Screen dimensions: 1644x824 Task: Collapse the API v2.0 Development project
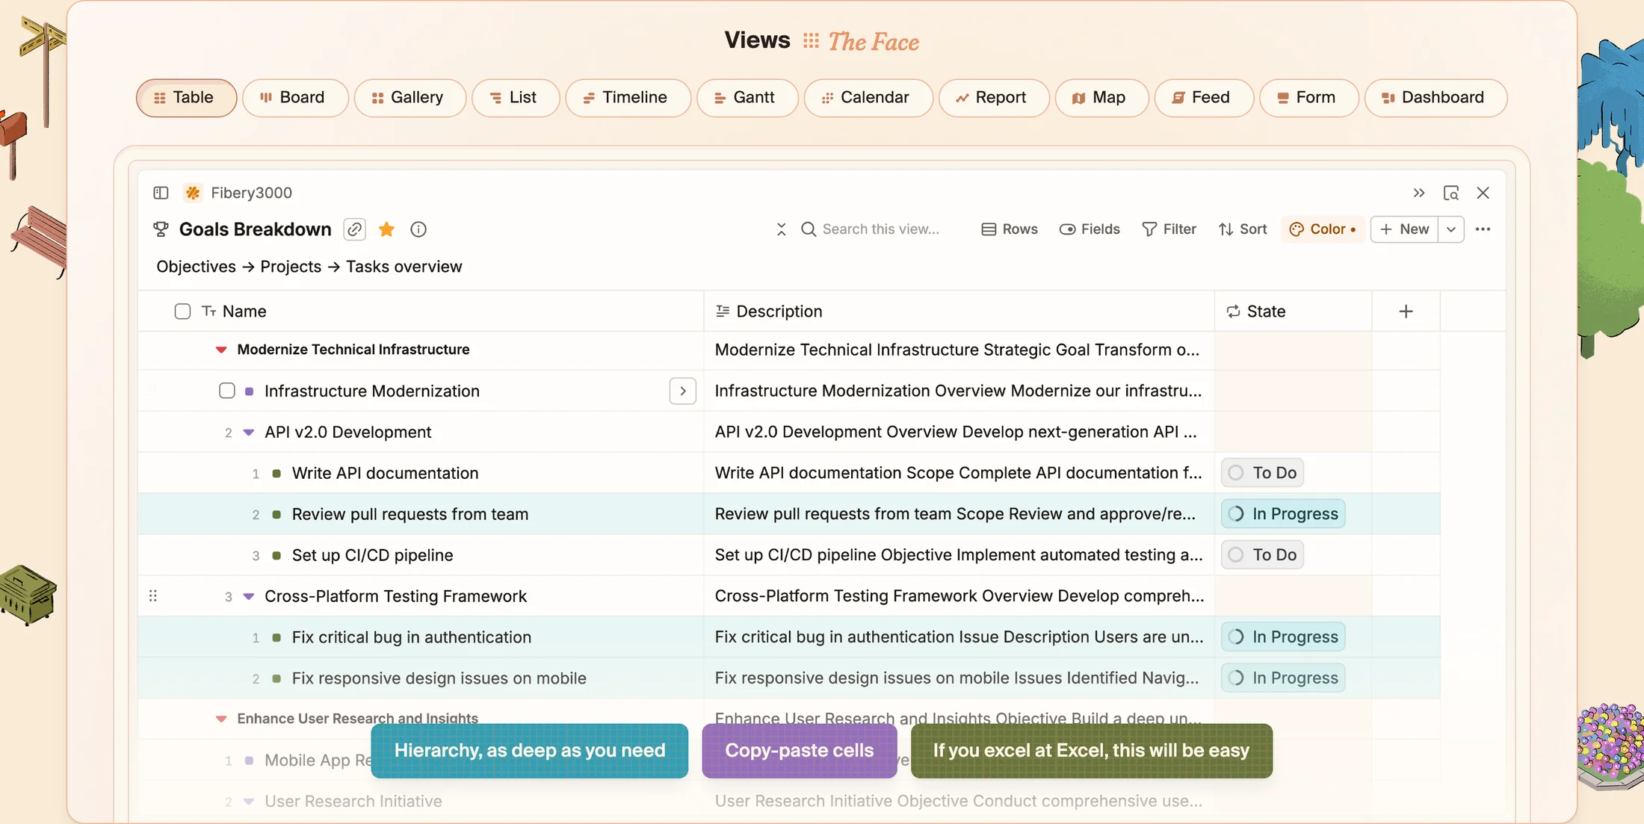(x=249, y=433)
